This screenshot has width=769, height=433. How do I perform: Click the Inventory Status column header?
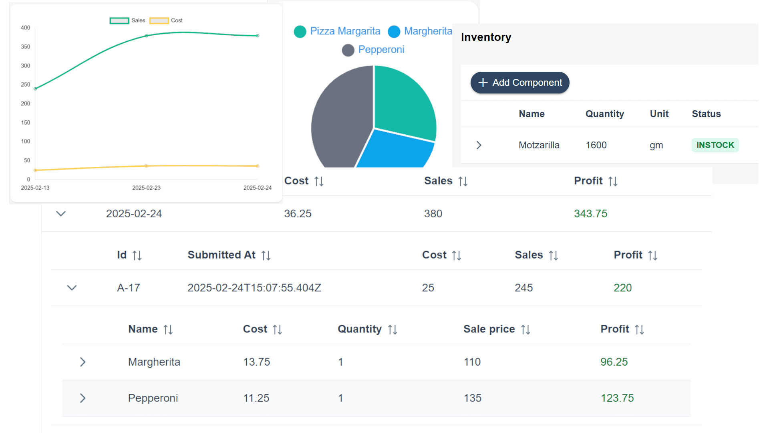tap(706, 114)
